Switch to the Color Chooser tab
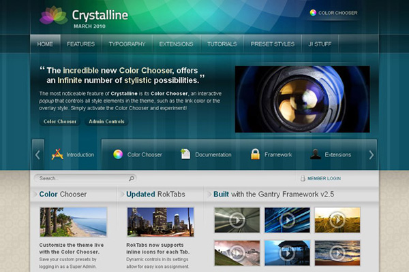 138,154
